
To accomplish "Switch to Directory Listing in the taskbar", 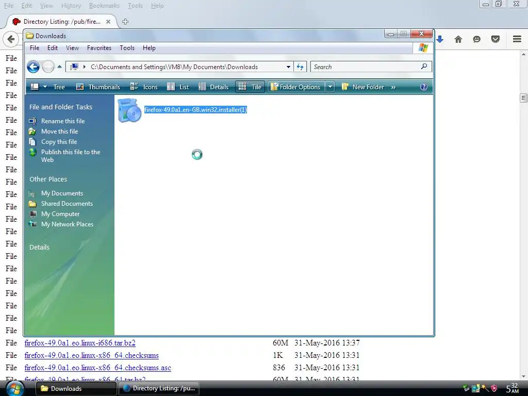I will [159, 388].
